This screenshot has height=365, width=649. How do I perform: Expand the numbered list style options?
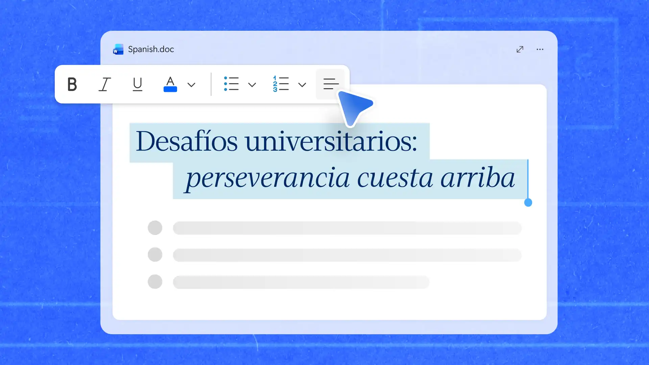point(302,85)
